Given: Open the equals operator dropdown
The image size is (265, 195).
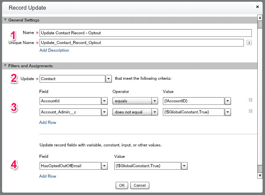Looking at the screenshot, I should (x=155, y=101).
